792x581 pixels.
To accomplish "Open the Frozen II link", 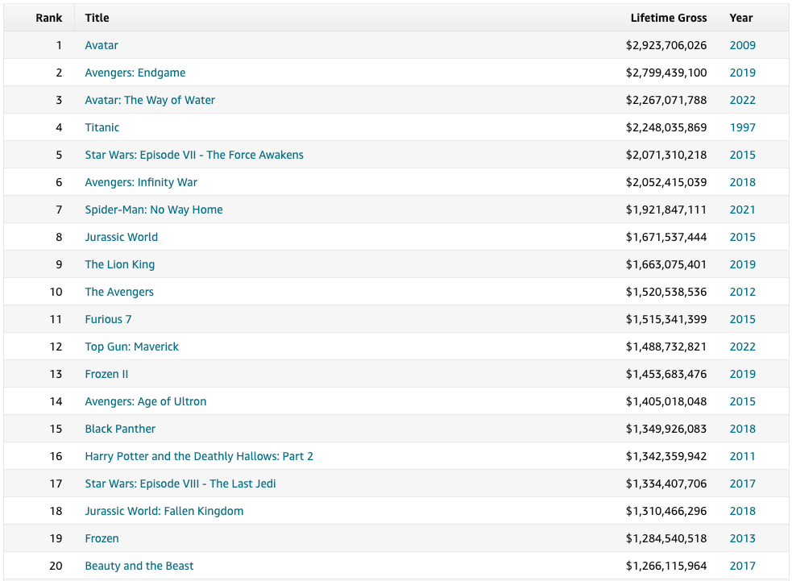I will [x=106, y=375].
